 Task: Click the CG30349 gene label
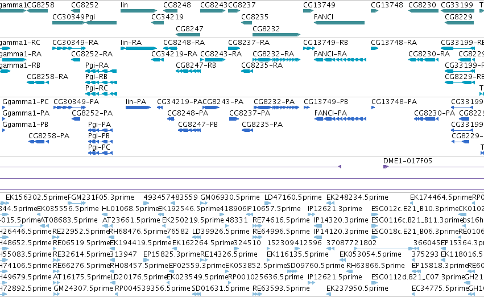tap(68, 16)
